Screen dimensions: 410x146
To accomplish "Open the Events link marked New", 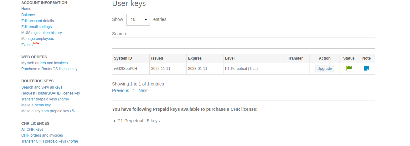I will pos(27,45).
